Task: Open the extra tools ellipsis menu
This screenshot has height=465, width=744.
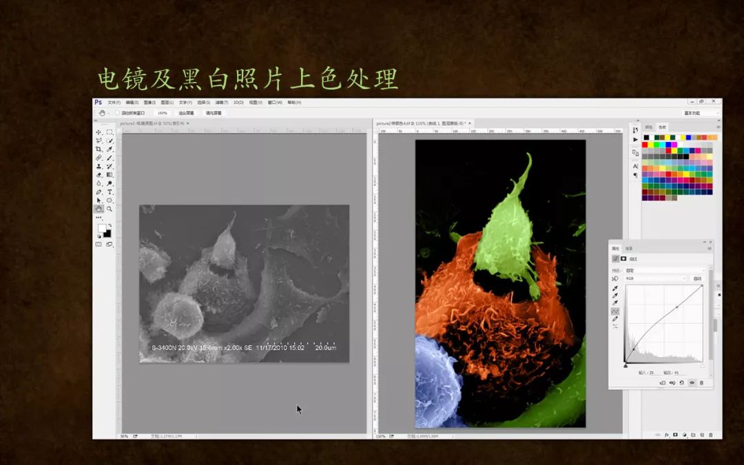Action: [x=99, y=217]
